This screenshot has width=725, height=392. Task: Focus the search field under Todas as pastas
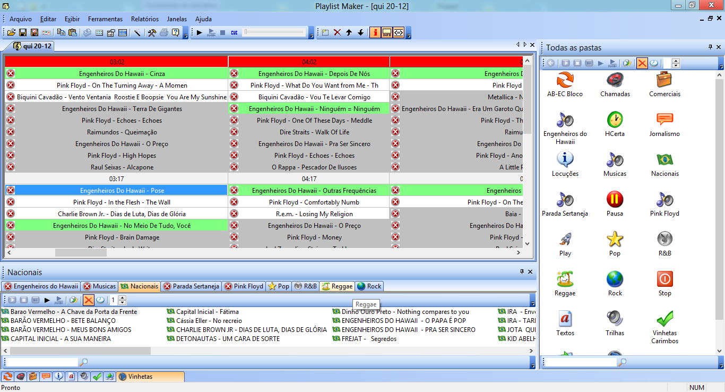(581, 362)
